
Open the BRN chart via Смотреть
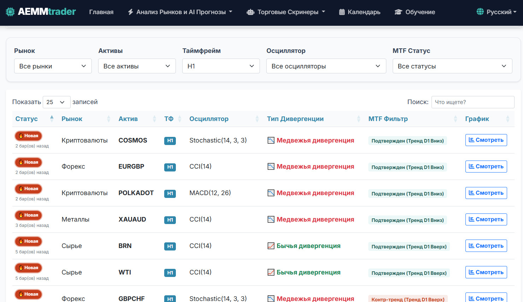tap(486, 246)
